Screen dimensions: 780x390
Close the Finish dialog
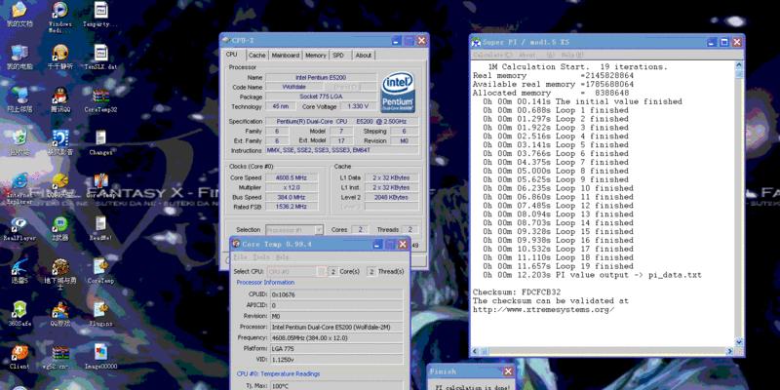point(508,371)
